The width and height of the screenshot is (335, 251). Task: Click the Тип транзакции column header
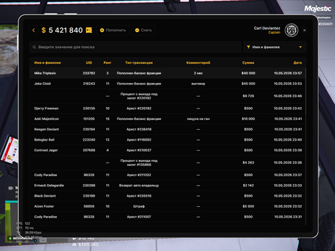click(x=139, y=63)
